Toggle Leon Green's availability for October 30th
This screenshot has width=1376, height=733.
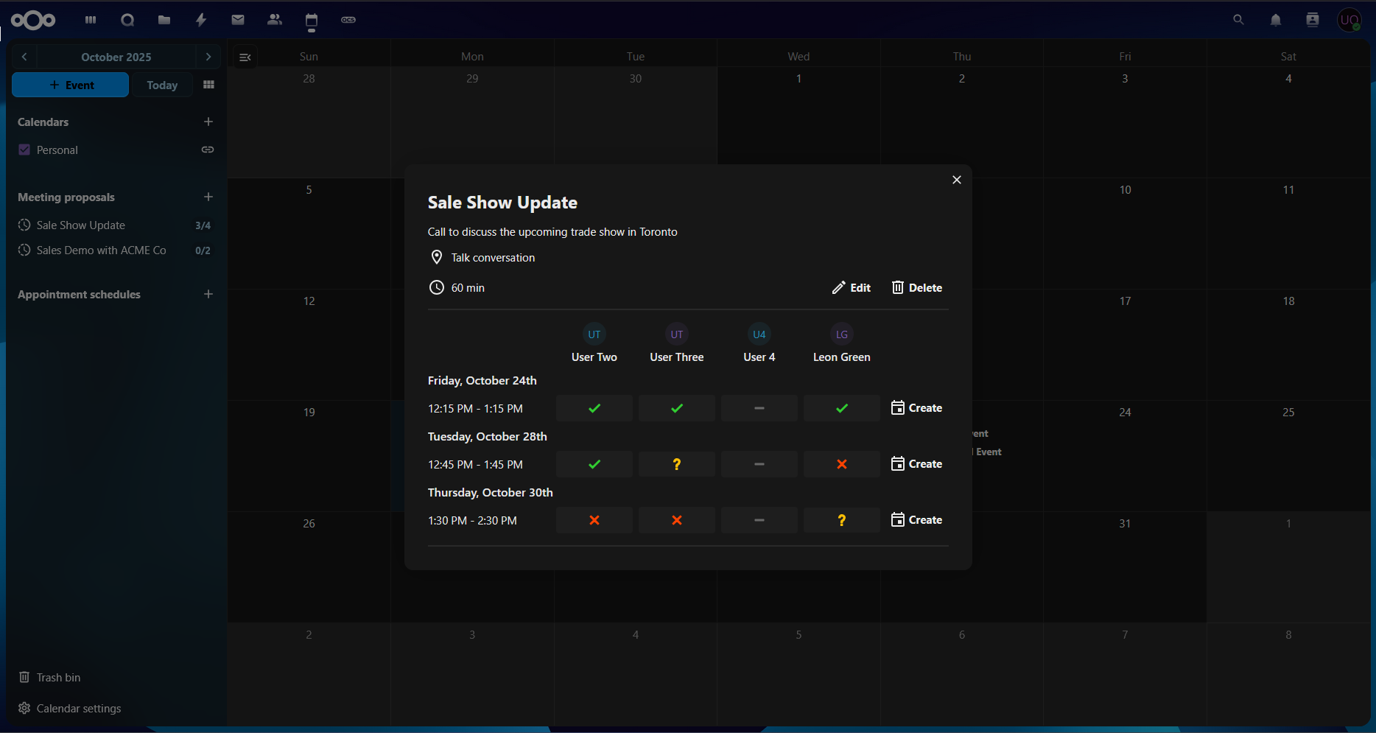click(840, 520)
